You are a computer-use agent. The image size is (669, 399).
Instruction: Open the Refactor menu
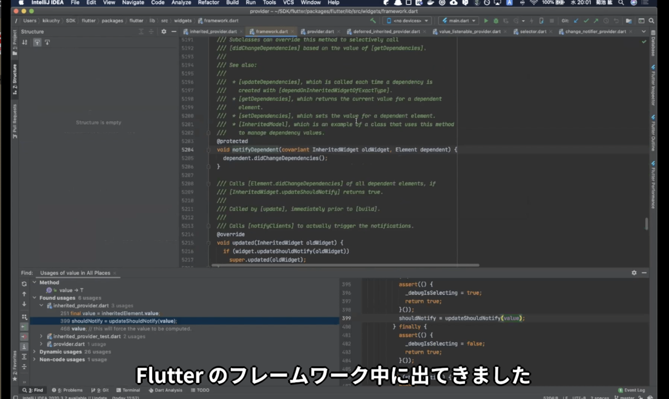(209, 3)
